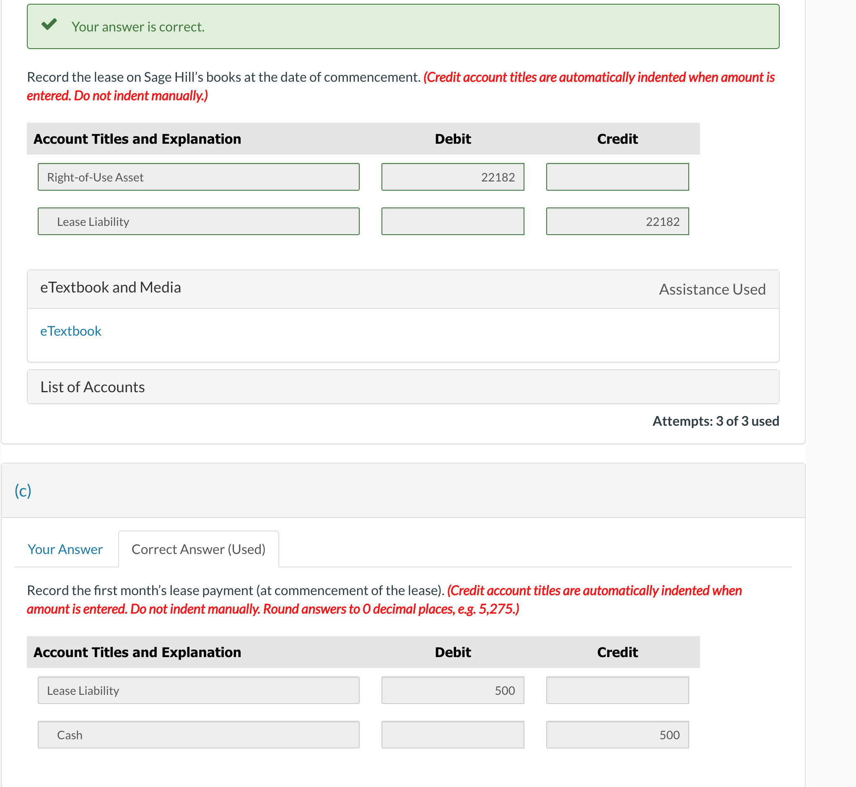
Task: Click the green checkmark icon
Action: pos(49,25)
